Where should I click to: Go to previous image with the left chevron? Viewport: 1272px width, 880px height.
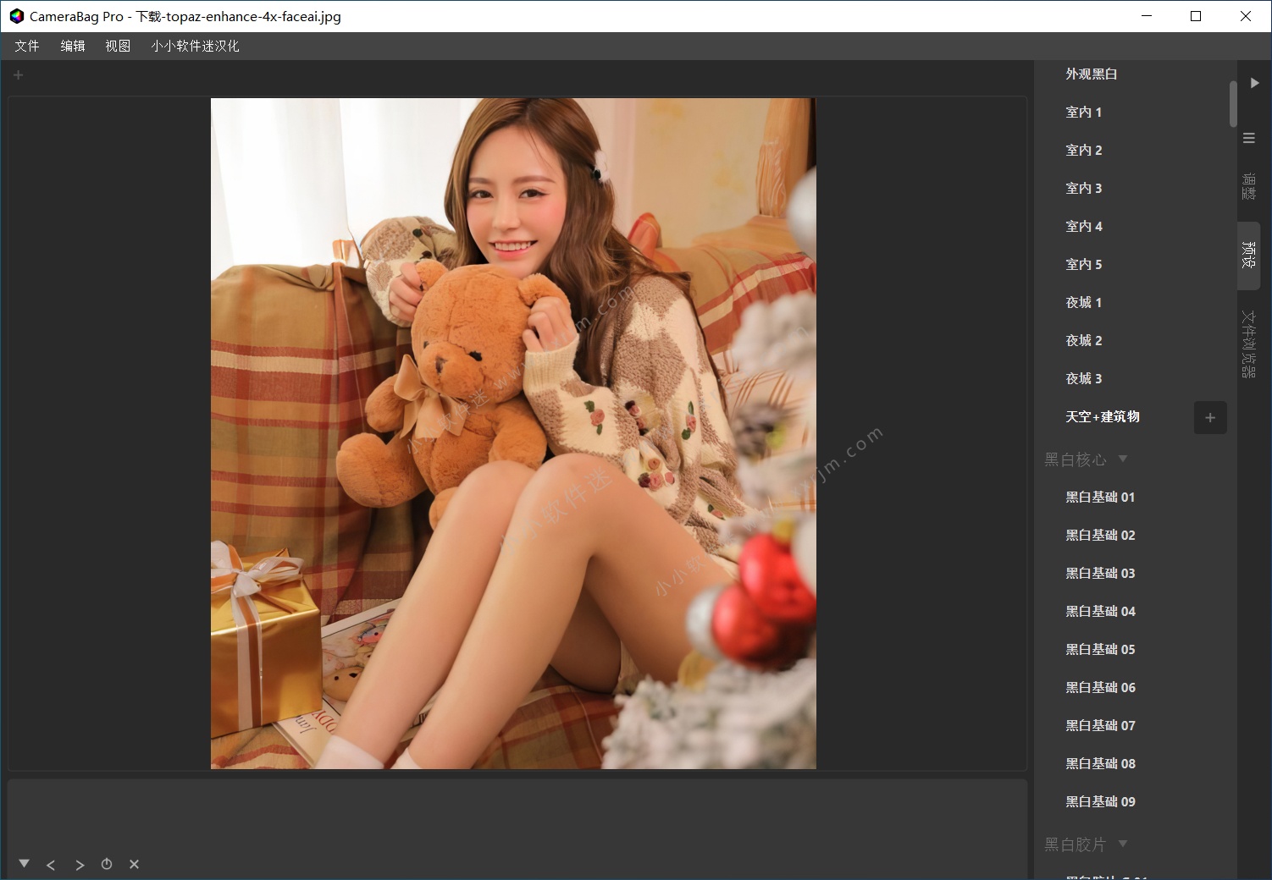51,865
